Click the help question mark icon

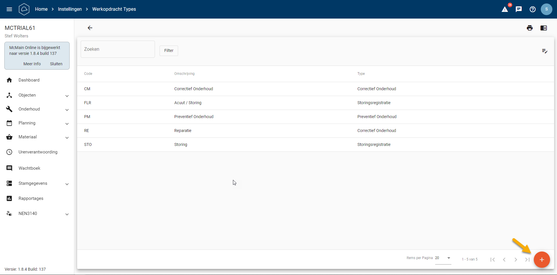533,9
